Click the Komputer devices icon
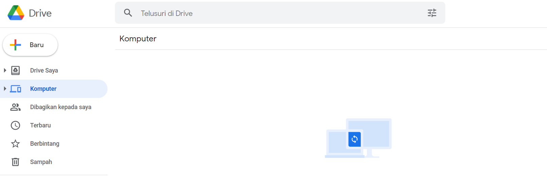Screen dimensions: 547x184 pyautogui.click(x=16, y=89)
